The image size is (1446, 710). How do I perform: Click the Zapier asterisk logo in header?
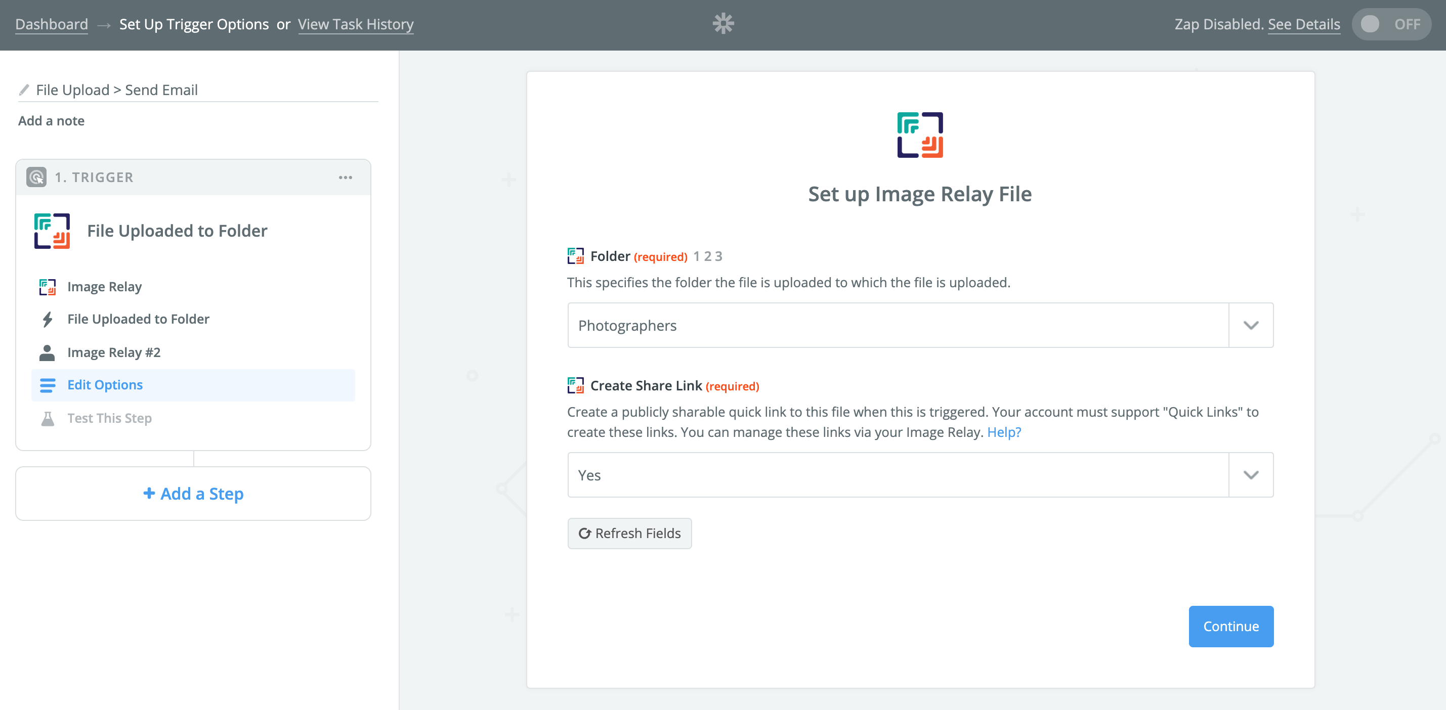pos(723,24)
